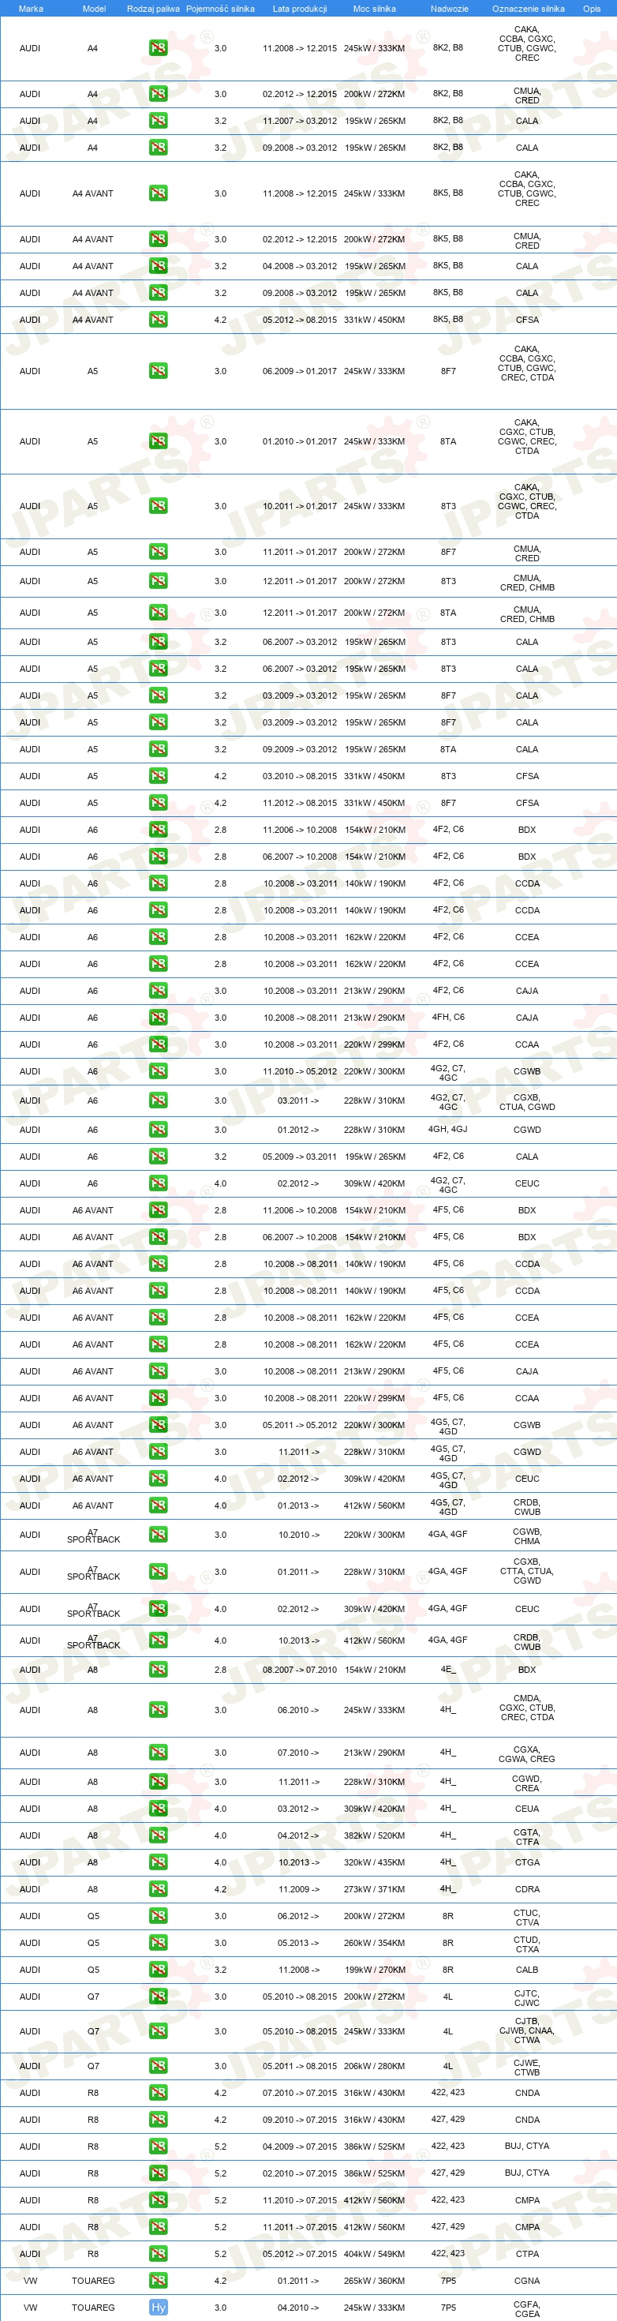The height and width of the screenshot is (2321, 617).
Task: Select the '265kW / 360KM' power cell
Action: pyautogui.click(x=374, y=2281)
